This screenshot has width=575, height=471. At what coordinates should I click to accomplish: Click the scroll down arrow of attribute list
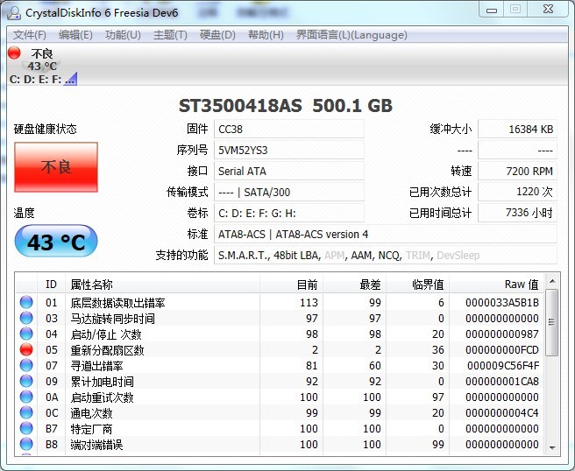pos(552,447)
